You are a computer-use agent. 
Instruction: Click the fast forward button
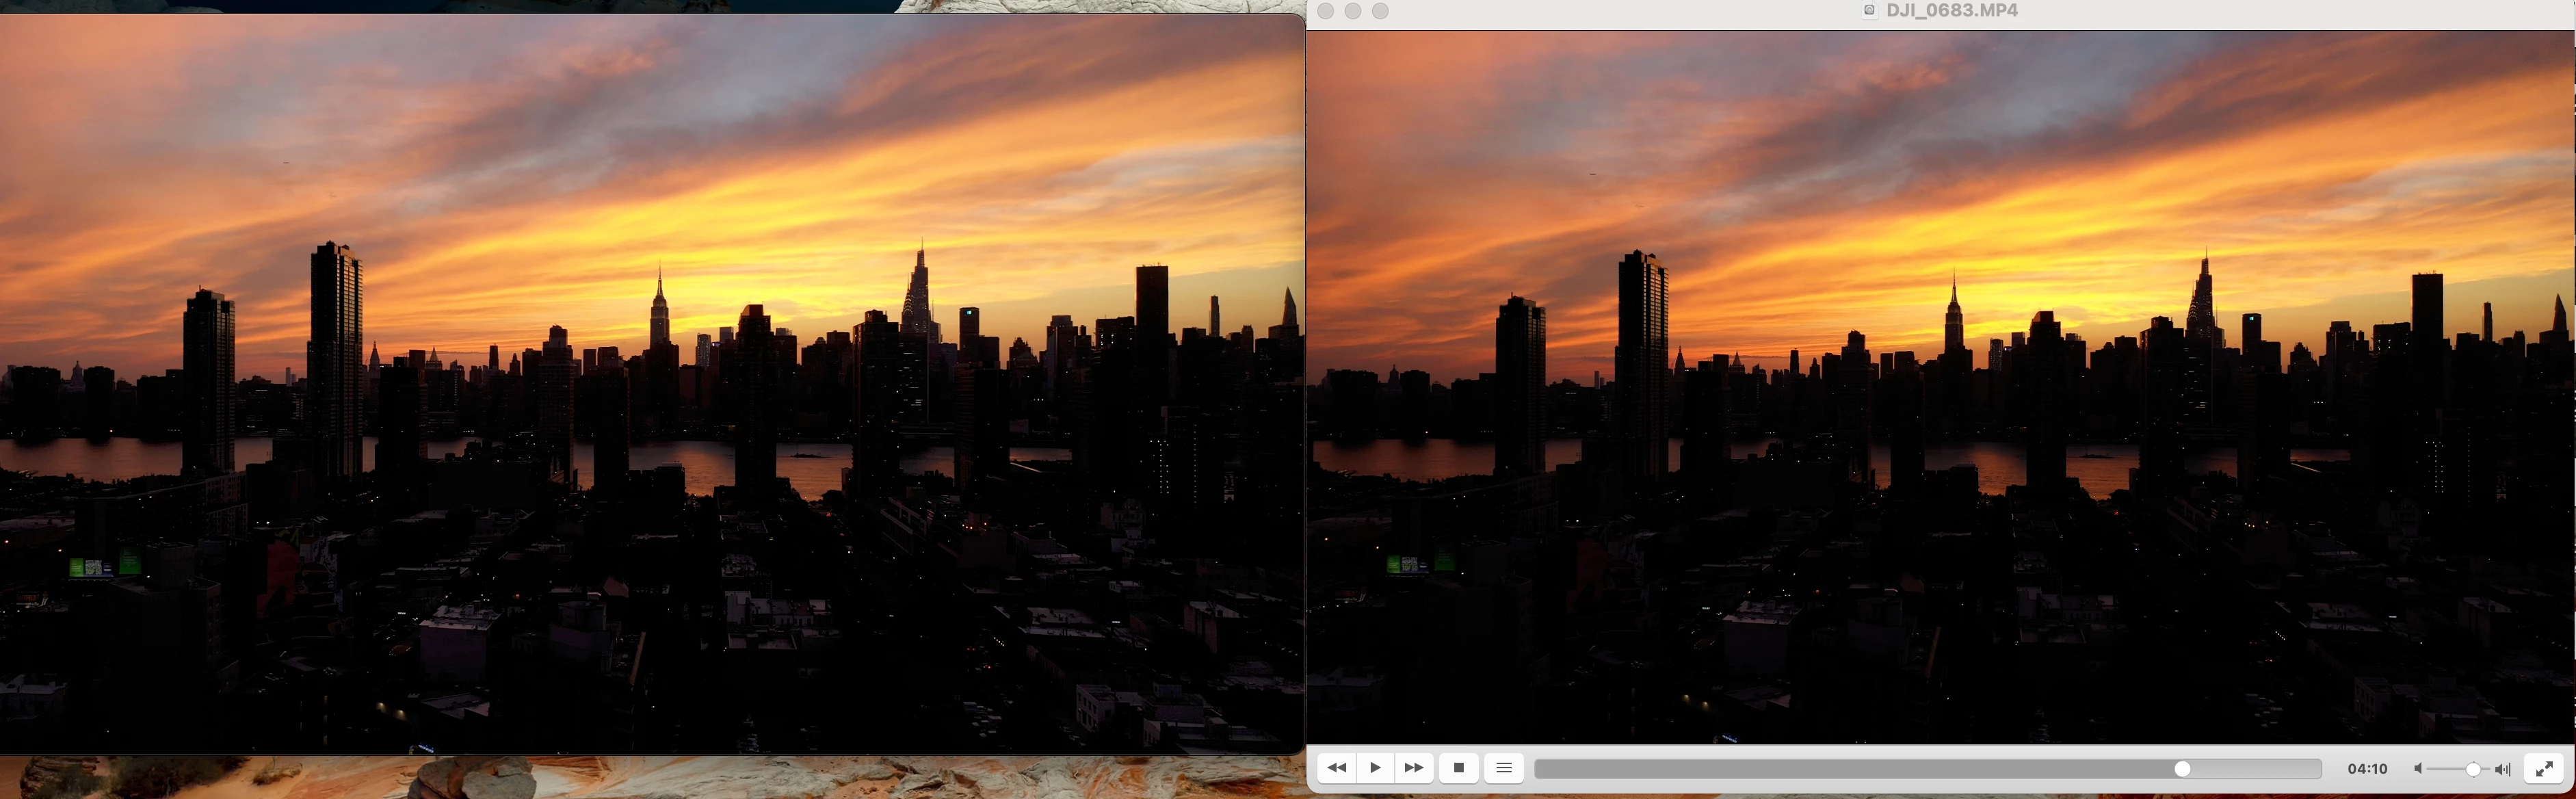click(x=1413, y=768)
